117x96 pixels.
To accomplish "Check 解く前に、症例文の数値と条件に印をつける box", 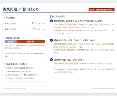I will (x=6, y=68).
